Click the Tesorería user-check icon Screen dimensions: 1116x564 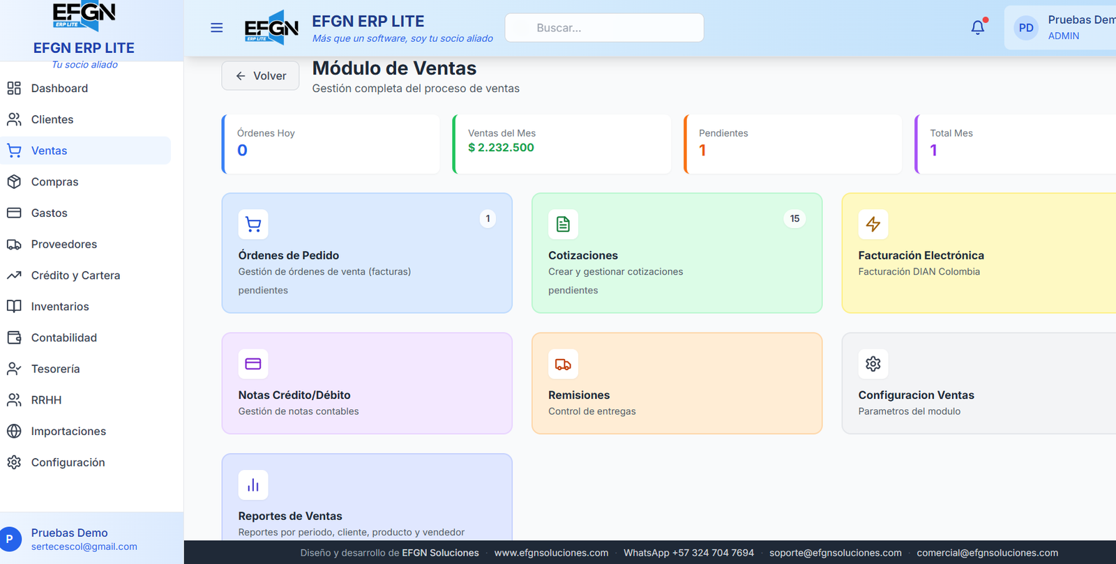tap(14, 369)
